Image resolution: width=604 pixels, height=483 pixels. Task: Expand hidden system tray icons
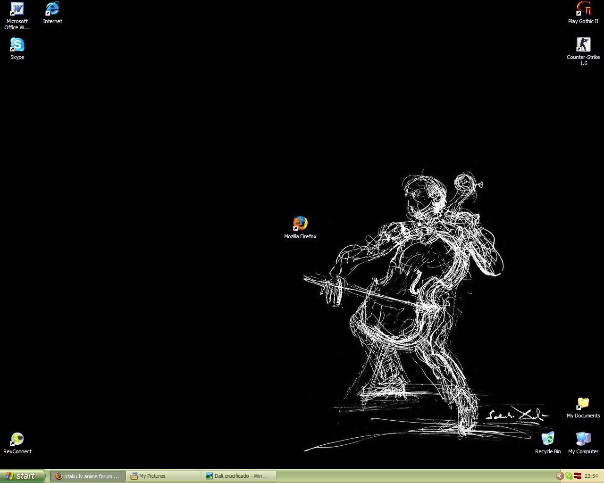[x=560, y=476]
